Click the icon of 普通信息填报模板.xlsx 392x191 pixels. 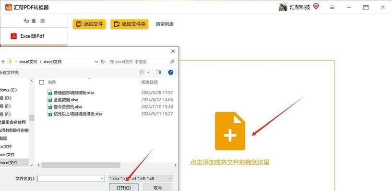click(50, 93)
